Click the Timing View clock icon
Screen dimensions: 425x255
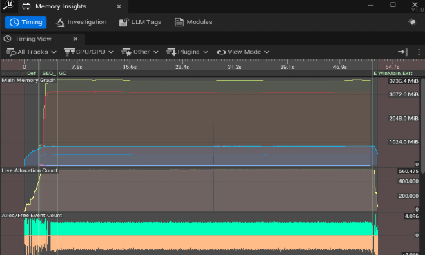[8, 39]
